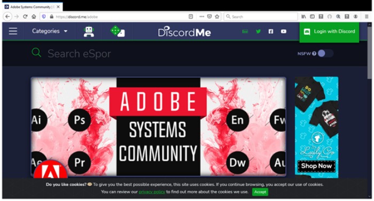Click the Firefox Search box
The image size is (374, 201).
pos(261,17)
